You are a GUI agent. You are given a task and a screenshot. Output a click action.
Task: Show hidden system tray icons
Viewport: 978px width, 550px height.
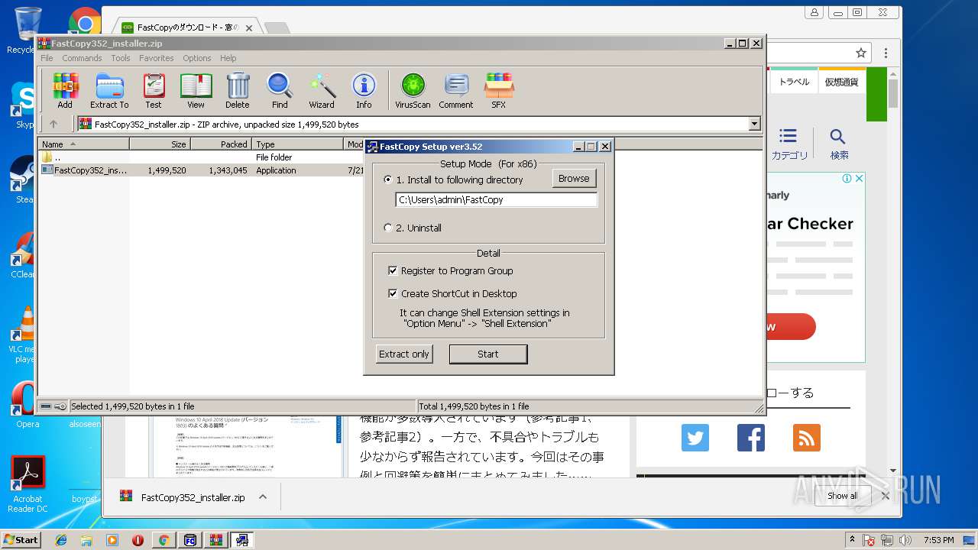point(853,539)
